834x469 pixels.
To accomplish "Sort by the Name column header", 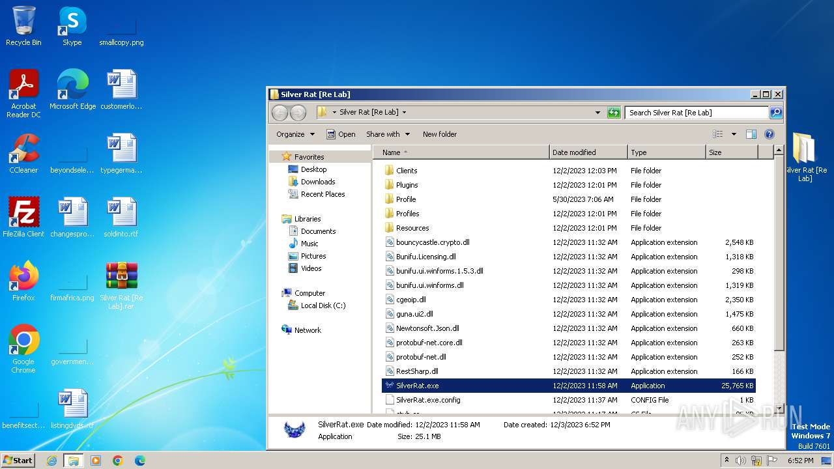I will (x=462, y=152).
